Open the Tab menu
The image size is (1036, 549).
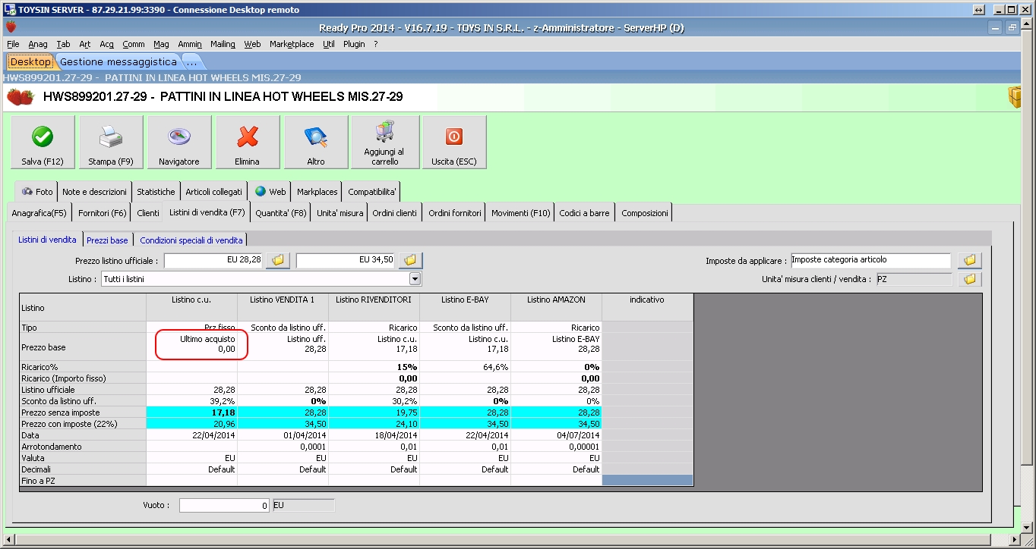[x=63, y=44]
